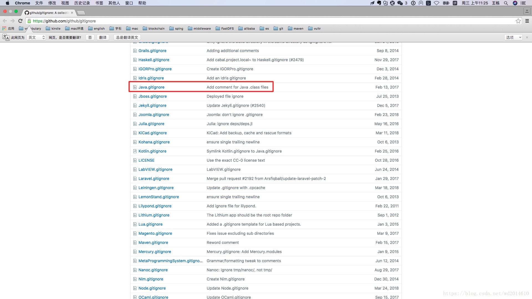This screenshot has height=299, width=532.
Task: Click the symlink file icon beside Kotlin.gitignore
Action: point(135,151)
